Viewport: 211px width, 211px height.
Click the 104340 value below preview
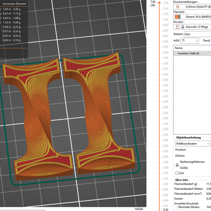(139, 209)
